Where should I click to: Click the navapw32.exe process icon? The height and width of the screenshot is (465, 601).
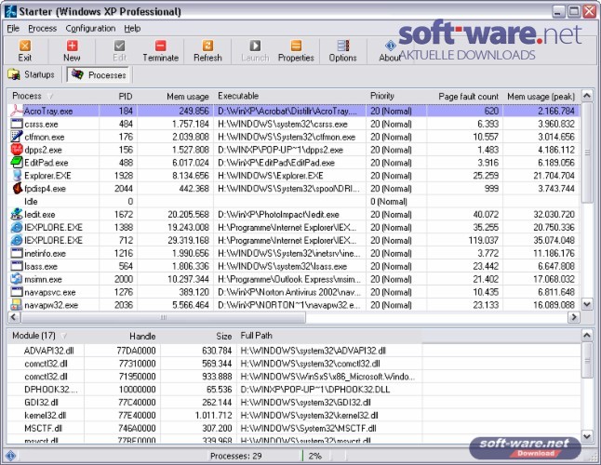17,305
